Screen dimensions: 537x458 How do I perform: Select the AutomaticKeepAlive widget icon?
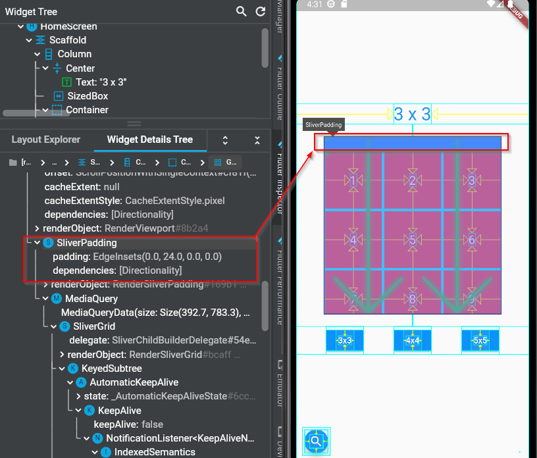(81, 382)
